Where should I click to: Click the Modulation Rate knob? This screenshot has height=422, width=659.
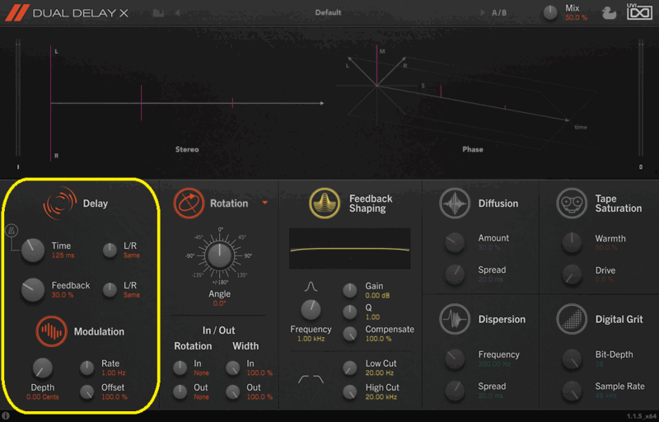pos(87,368)
